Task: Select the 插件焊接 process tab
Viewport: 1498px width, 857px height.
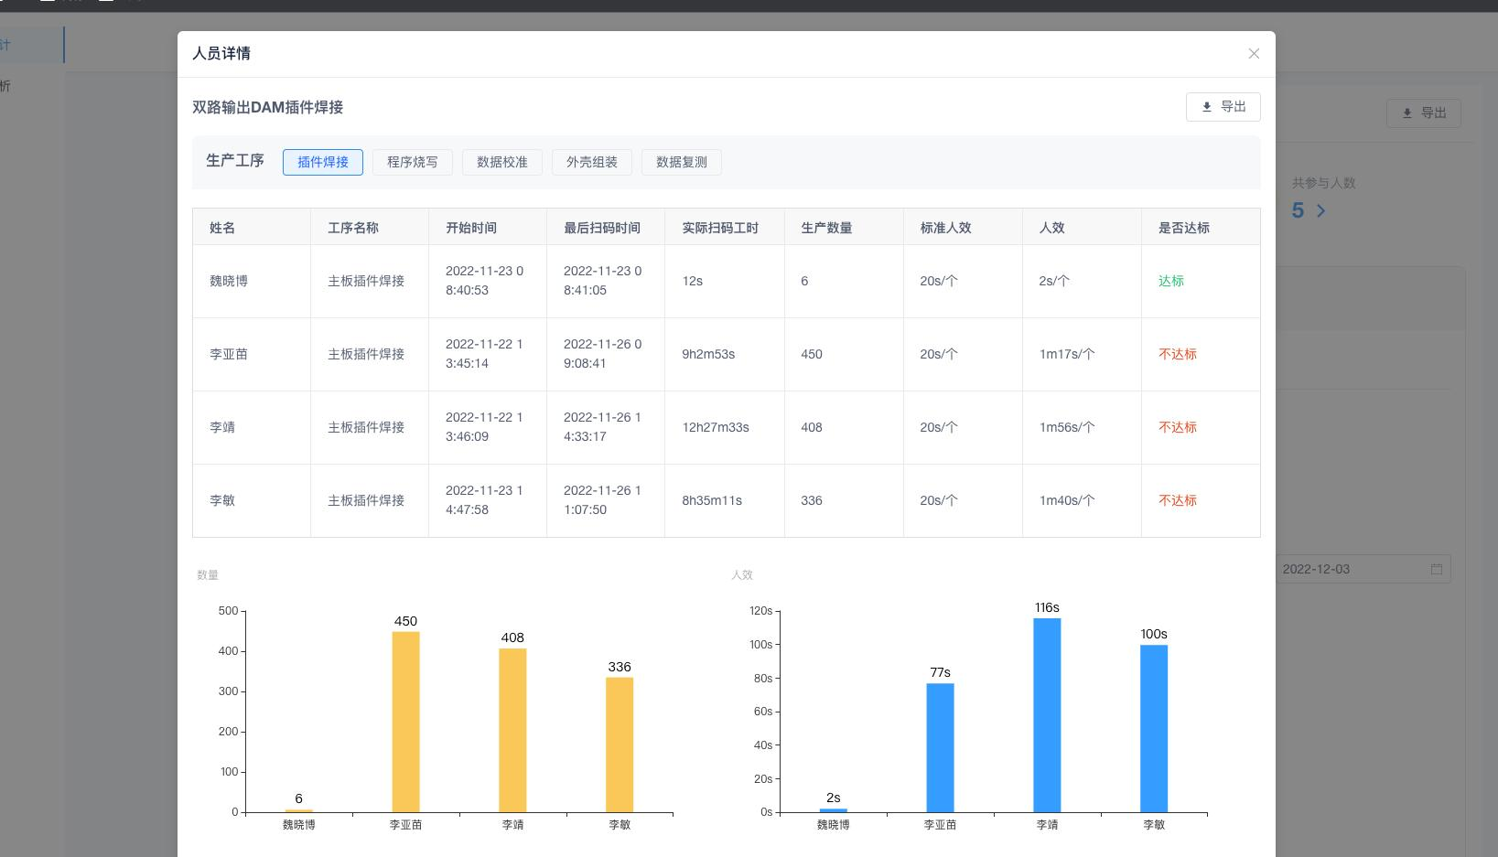Action: [323, 162]
